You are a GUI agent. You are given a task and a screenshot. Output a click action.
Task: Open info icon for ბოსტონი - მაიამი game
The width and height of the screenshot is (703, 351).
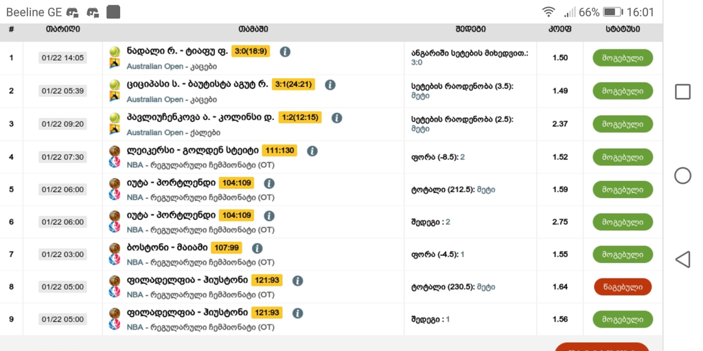[x=257, y=248]
